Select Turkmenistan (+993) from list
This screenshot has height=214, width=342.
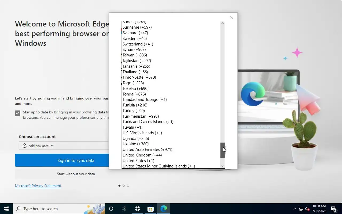pos(171,116)
